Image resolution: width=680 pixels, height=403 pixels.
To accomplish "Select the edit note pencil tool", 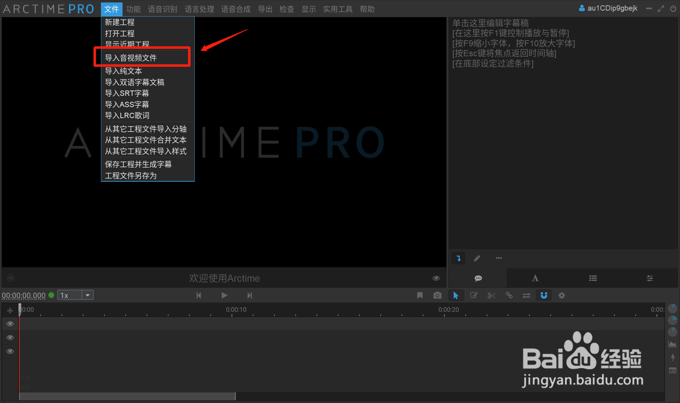I will click(x=474, y=295).
